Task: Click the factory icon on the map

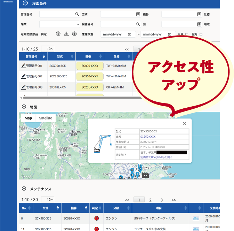Action: pyautogui.click(x=145, y=175)
